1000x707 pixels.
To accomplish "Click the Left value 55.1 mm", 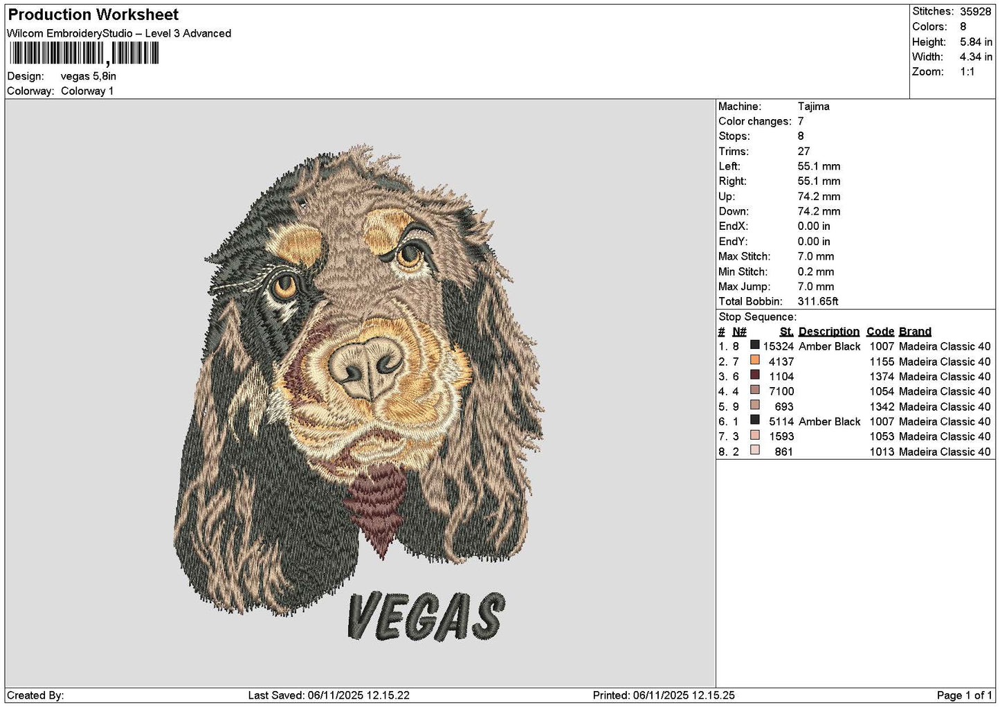I will [x=819, y=166].
